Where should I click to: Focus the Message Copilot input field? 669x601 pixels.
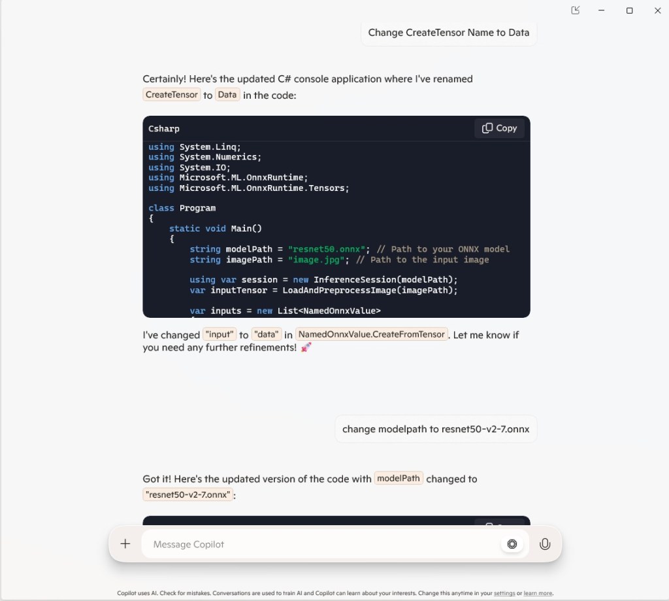click(320, 544)
